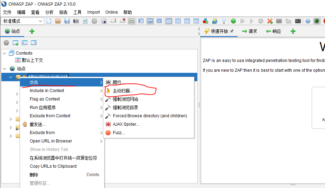Click the Manage Add-ons colored blocks icon
The height and width of the screenshot is (188, 325).
(205, 21)
